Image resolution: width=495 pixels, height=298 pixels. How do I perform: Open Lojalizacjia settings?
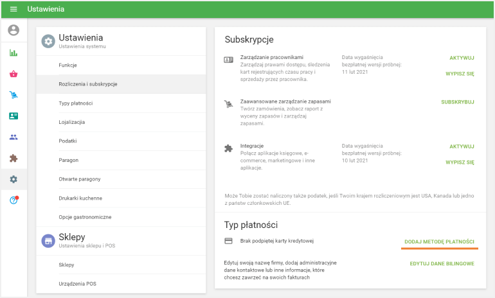click(122, 122)
